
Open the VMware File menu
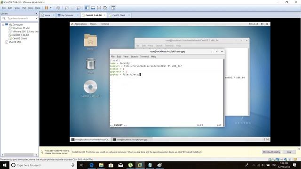point(4,8)
